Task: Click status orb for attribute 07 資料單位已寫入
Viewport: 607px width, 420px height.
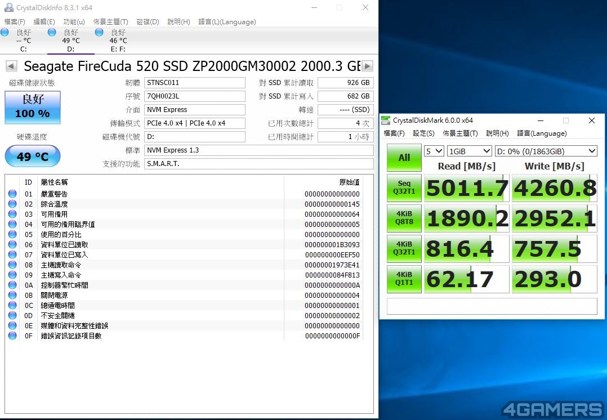Action: [12, 254]
